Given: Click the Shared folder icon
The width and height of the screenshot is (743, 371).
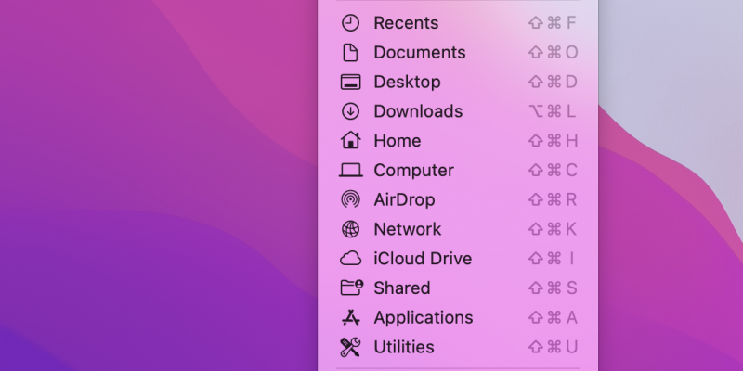Looking at the screenshot, I should [x=351, y=288].
